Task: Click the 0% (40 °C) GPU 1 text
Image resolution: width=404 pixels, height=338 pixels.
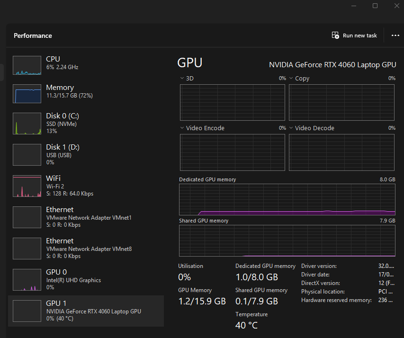Action: click(x=60, y=319)
